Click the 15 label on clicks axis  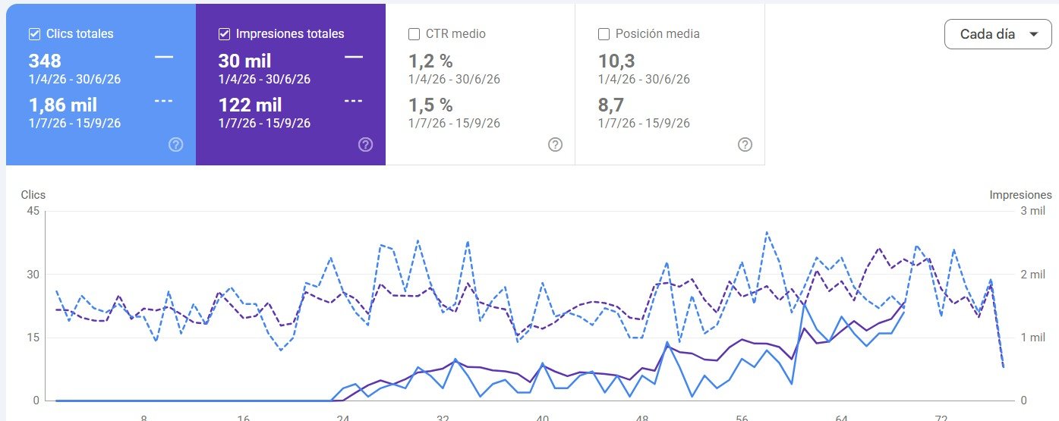pyautogui.click(x=33, y=338)
